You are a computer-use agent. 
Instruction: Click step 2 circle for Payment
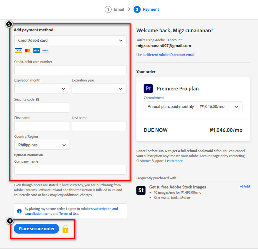coord(137,9)
